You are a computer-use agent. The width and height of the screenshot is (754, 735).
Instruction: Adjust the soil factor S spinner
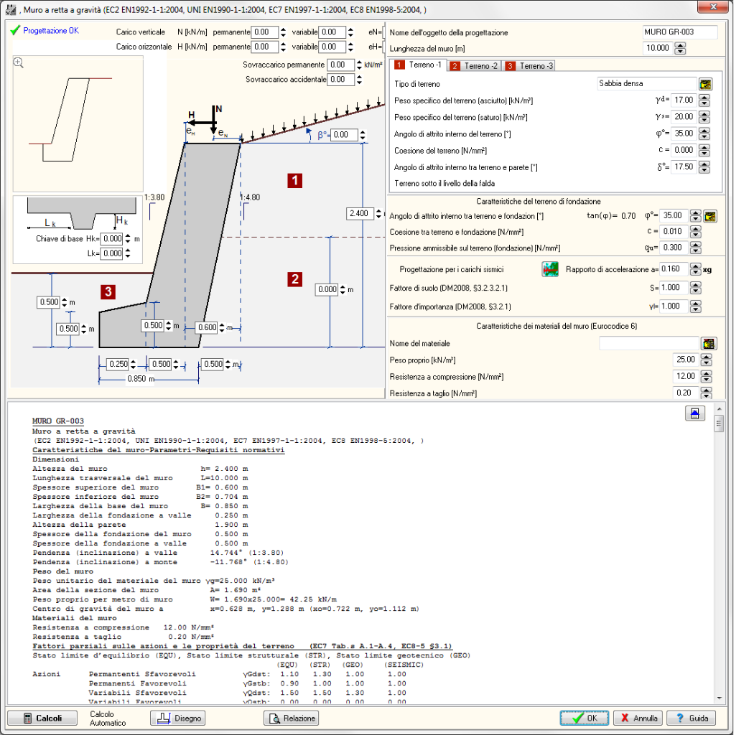(695, 288)
